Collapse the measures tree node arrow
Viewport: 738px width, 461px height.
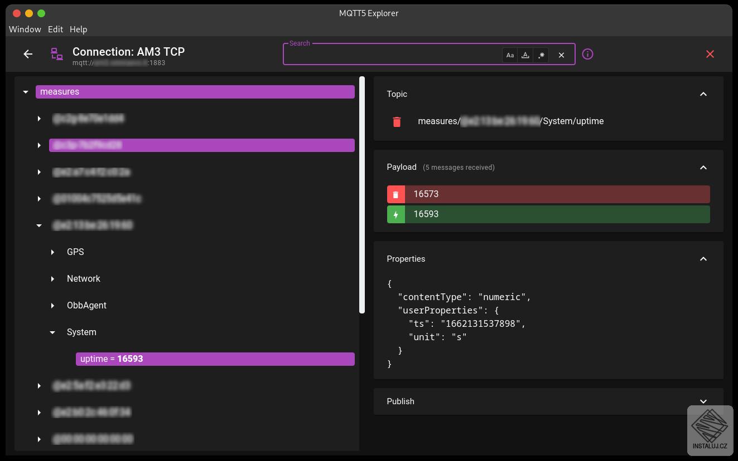click(26, 92)
